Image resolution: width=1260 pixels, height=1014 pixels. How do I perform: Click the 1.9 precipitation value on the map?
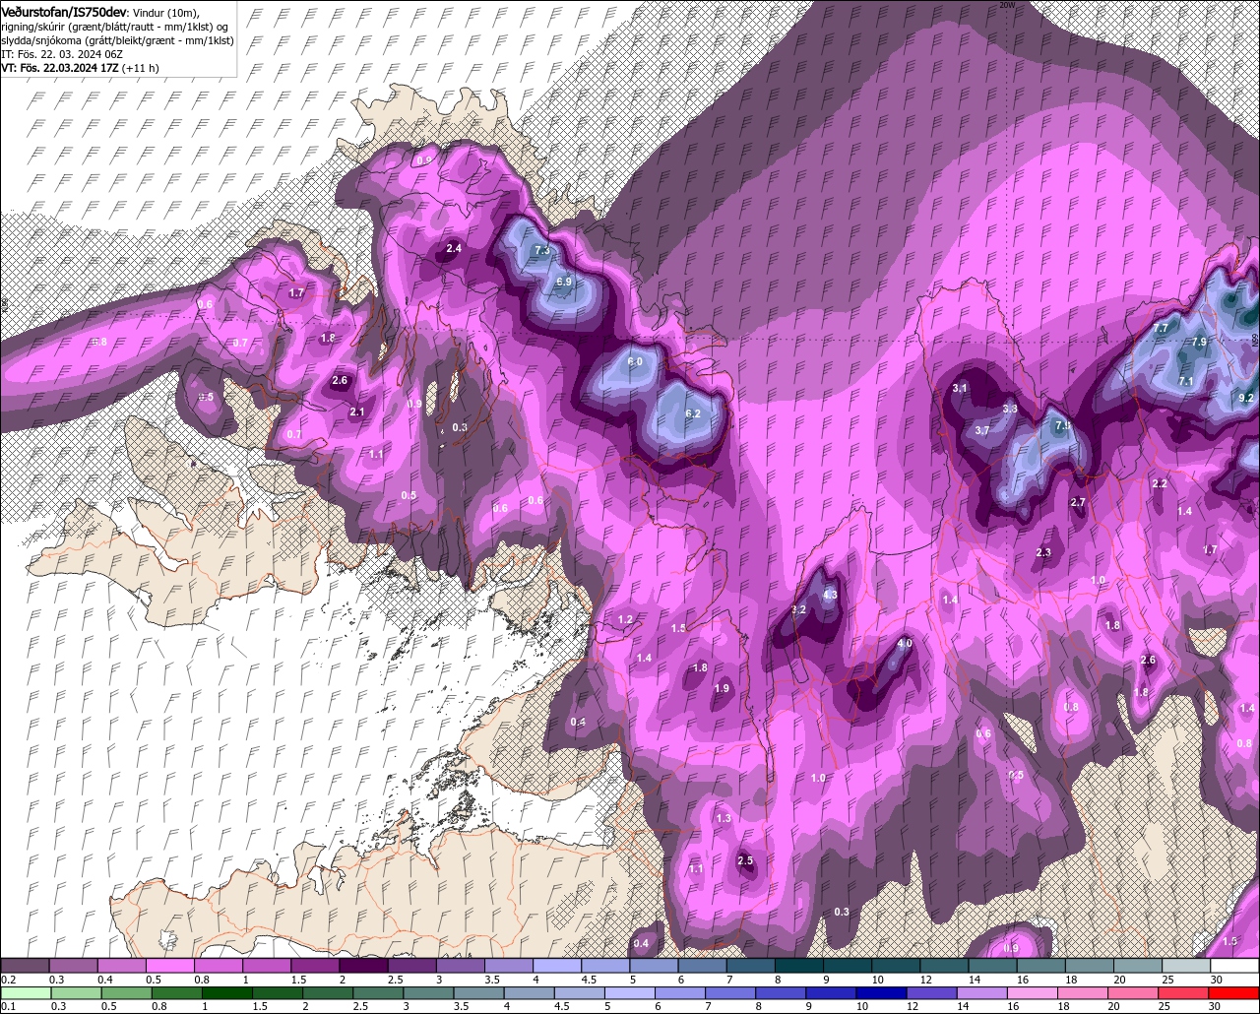coord(723,688)
